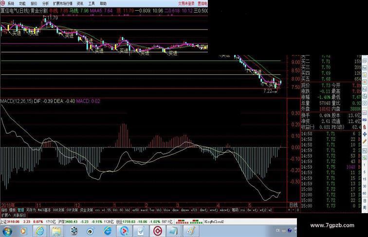Select the 指标 tab
The height and width of the screenshot is (237, 368).
[4, 210]
